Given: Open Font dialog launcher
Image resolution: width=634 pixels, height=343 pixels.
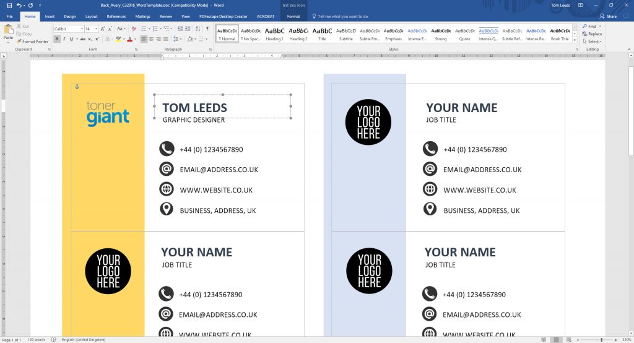Looking at the screenshot, I should tap(136, 50).
